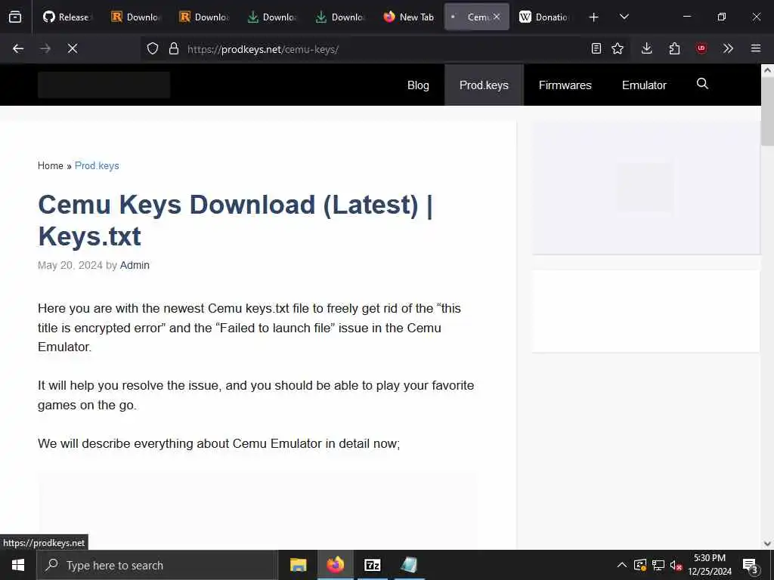Open the Admin author link

135,265
